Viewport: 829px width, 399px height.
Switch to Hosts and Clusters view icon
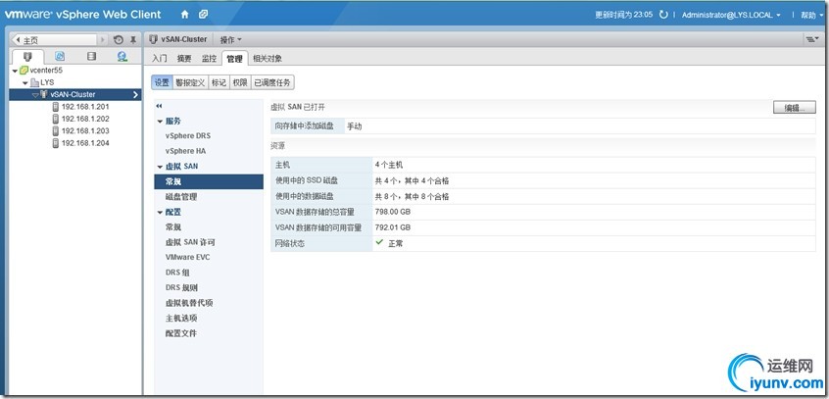(28, 56)
